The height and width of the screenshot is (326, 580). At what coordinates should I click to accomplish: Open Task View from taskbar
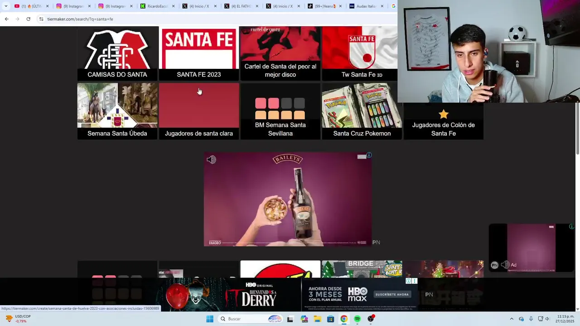290,319
